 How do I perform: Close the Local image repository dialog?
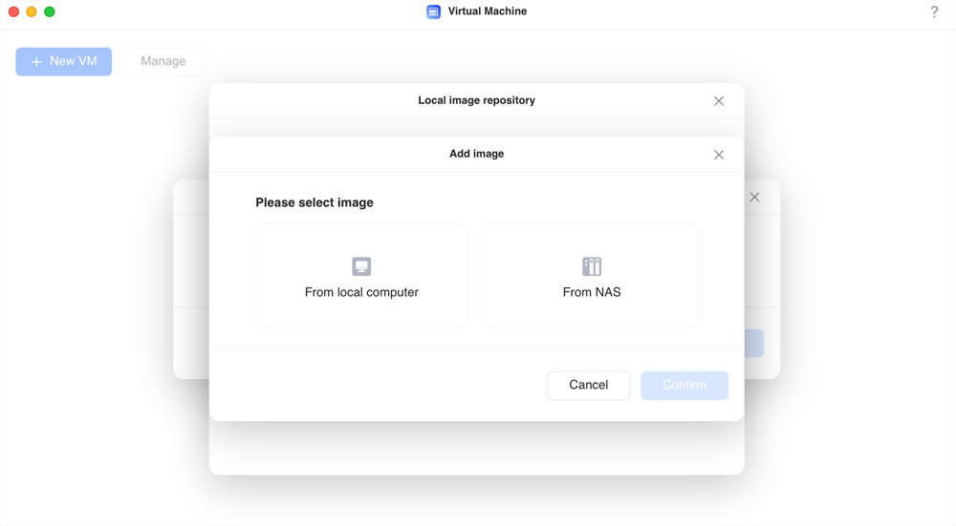pyautogui.click(x=719, y=101)
